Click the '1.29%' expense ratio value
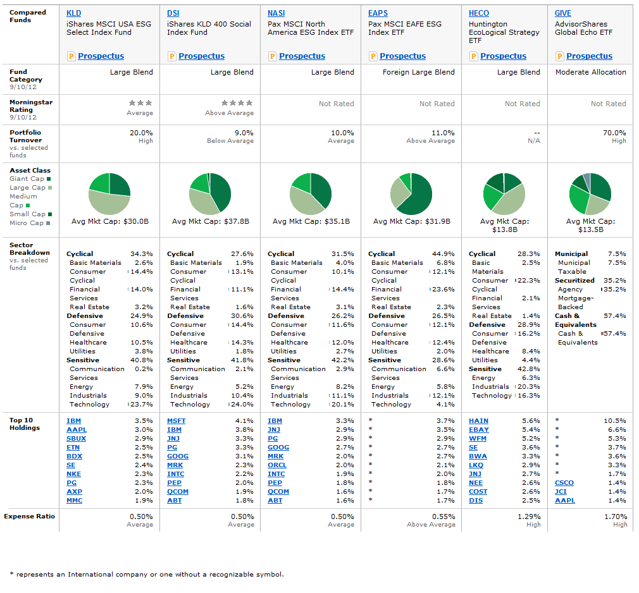Viewport: 639px width, 593px height. (x=530, y=517)
